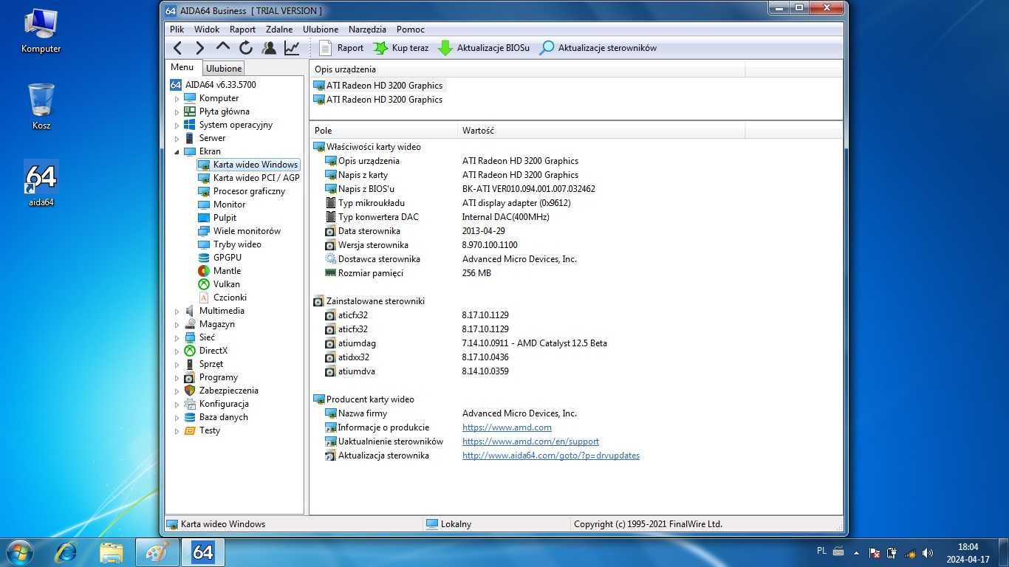Screen dimensions: 1009x567
Task: Click the Kup teraz toolbar button
Action: (x=401, y=48)
